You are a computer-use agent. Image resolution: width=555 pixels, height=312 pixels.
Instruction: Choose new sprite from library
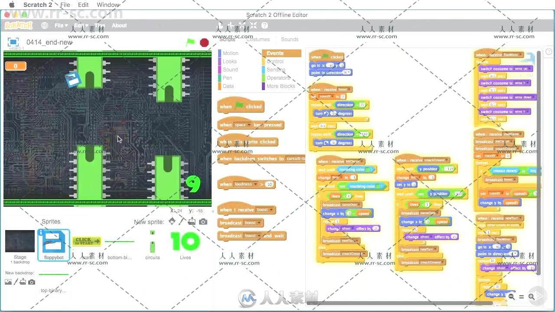(x=172, y=222)
